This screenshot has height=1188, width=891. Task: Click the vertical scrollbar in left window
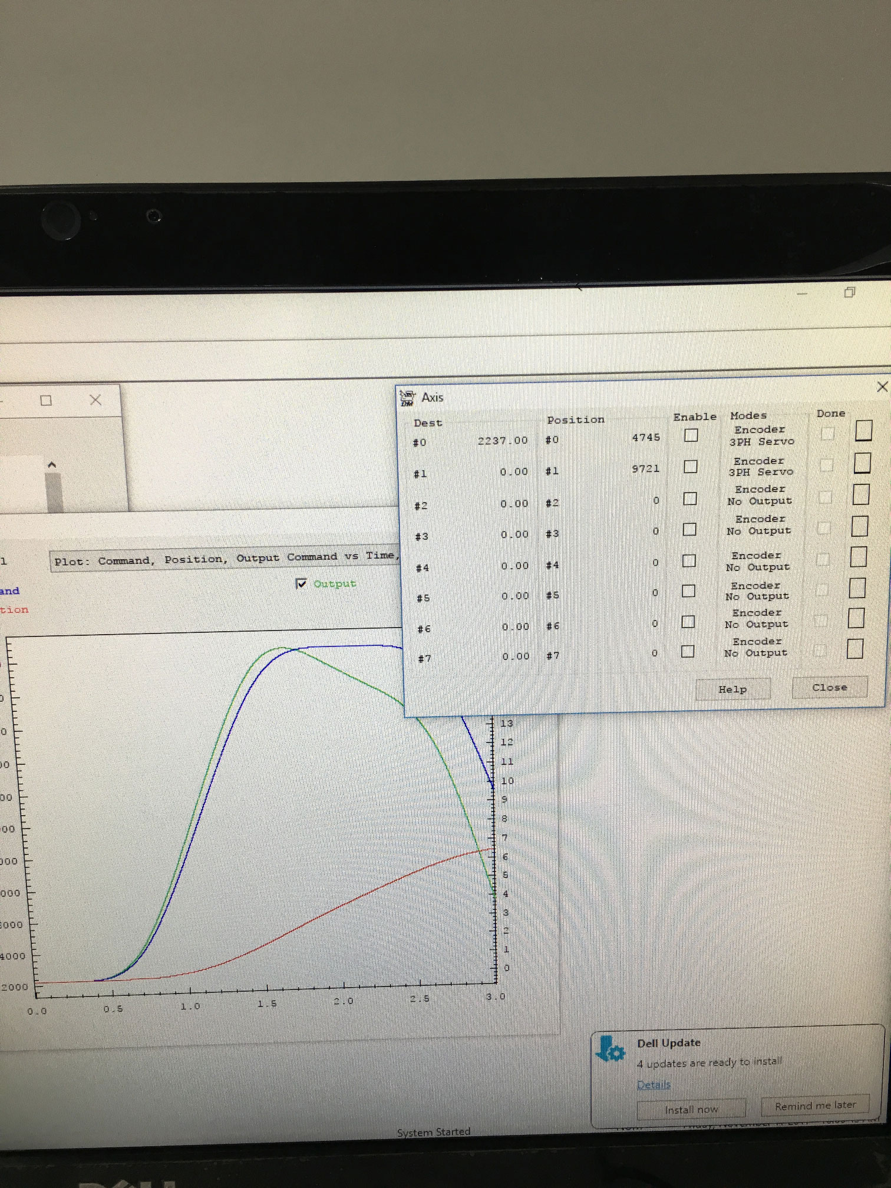coord(53,490)
